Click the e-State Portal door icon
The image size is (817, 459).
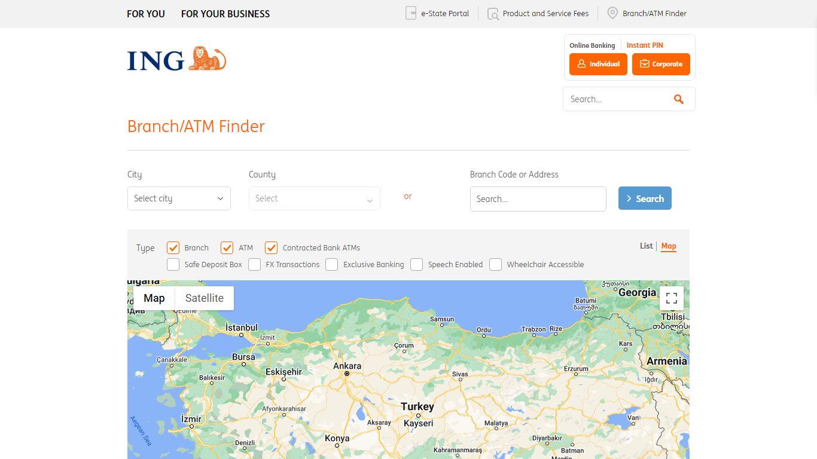411,13
